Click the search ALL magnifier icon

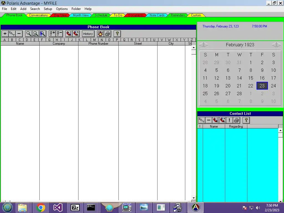pos(35,34)
